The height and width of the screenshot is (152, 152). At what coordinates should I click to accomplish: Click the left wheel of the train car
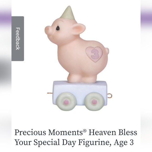click(x=66, y=101)
